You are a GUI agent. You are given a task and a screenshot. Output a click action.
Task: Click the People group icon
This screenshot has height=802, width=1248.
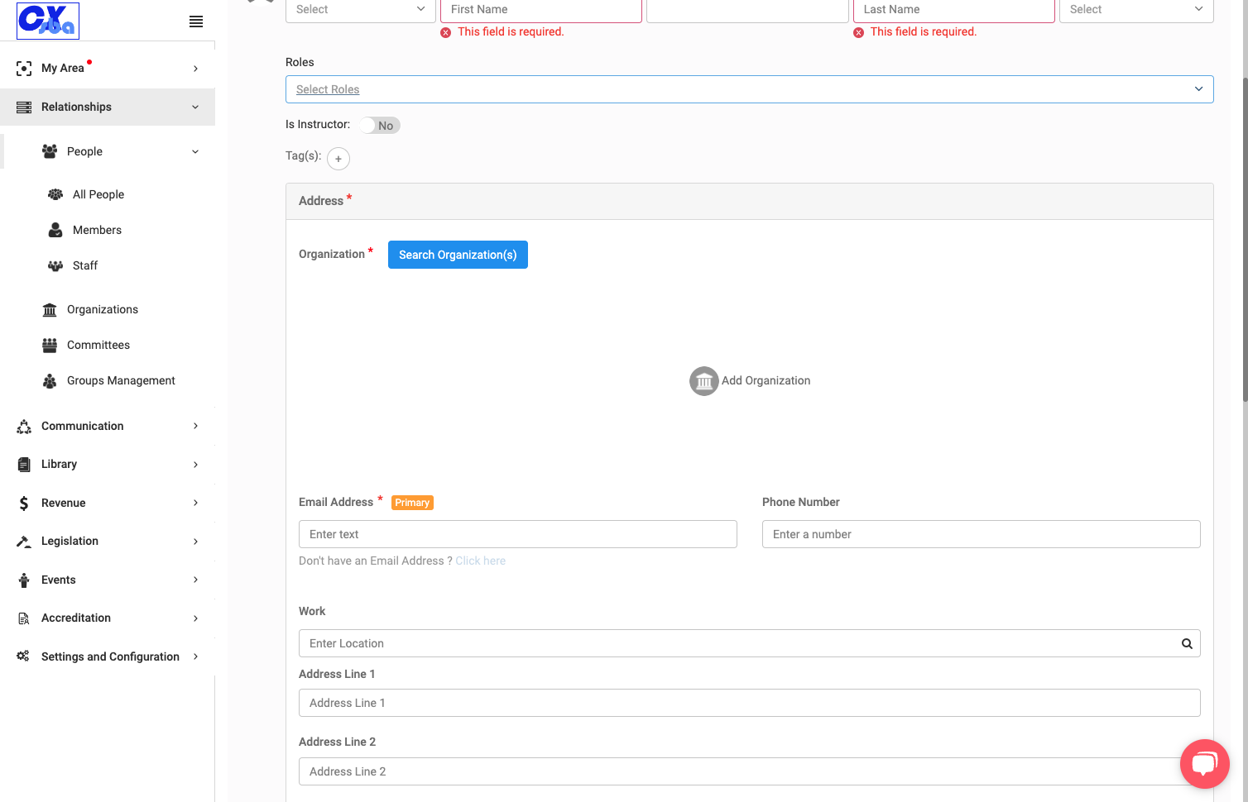(50, 151)
